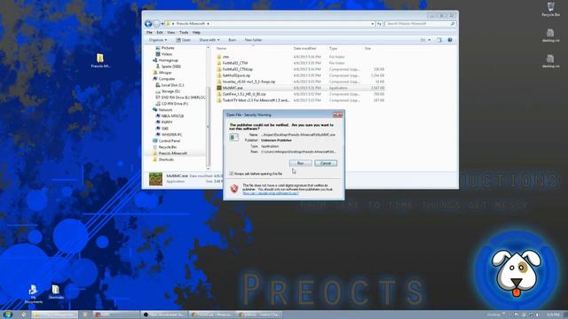Click the Windows Start button
568x319 pixels.
[7, 315]
